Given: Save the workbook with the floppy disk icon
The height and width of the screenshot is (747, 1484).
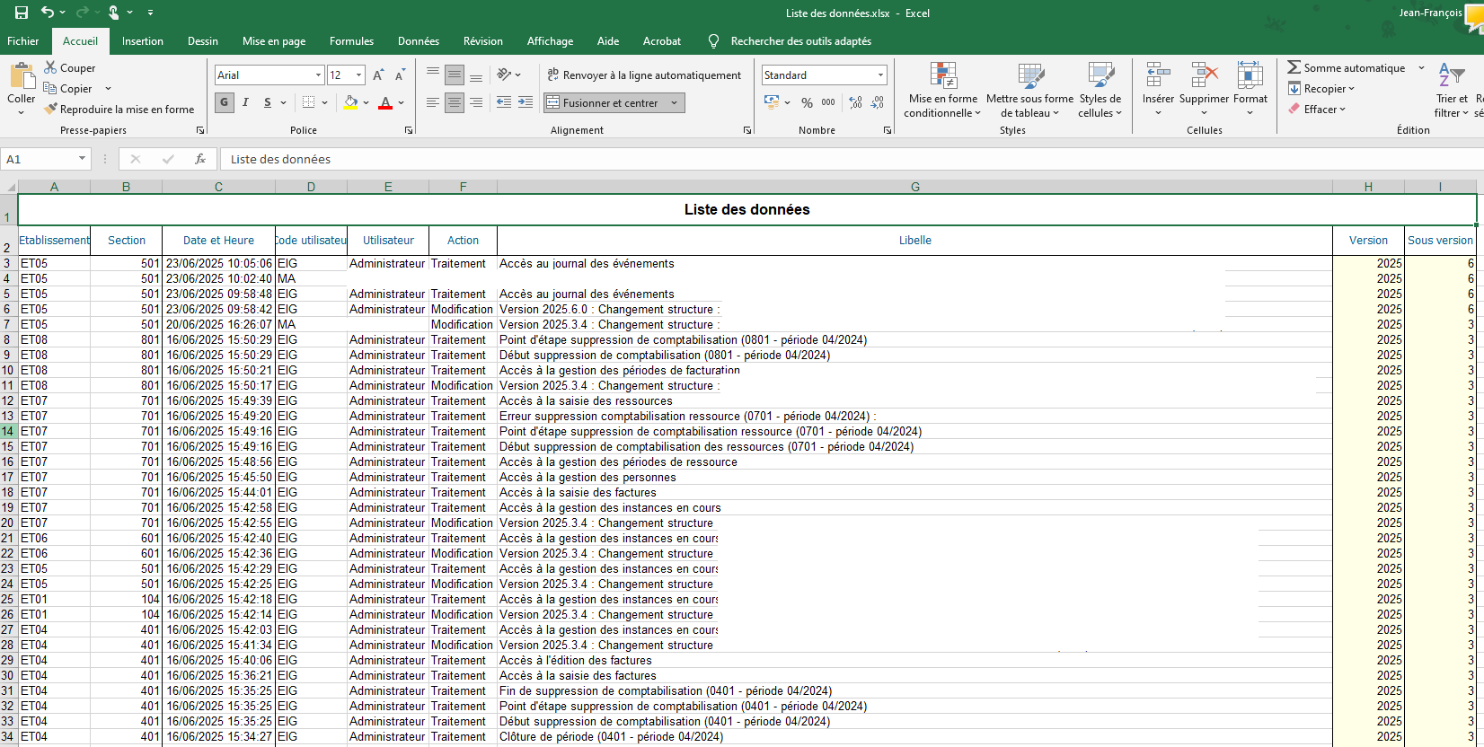Looking at the screenshot, I should pos(22,13).
